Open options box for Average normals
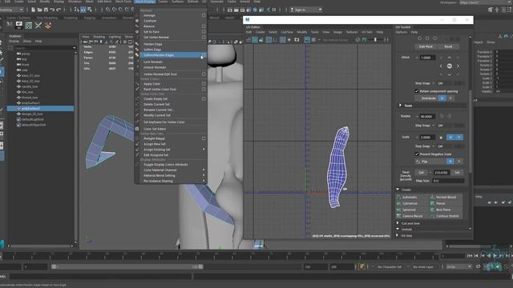The height and width of the screenshot is (288, 513). click(204, 15)
